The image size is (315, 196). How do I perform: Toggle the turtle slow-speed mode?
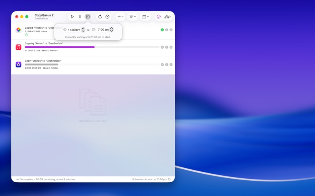pos(167,17)
